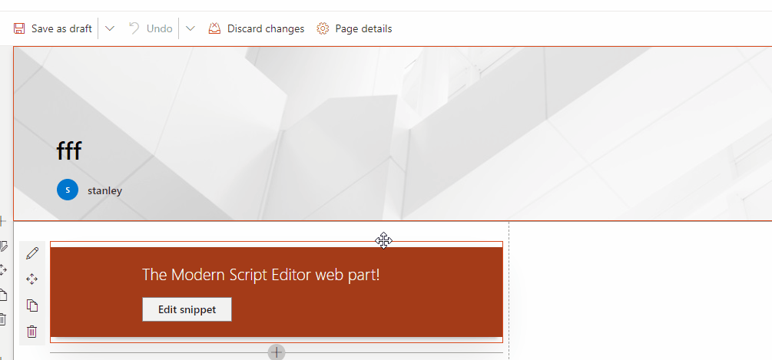The height and width of the screenshot is (360, 772).
Task: Duplicate the Script Editor web part
Action: (32, 306)
